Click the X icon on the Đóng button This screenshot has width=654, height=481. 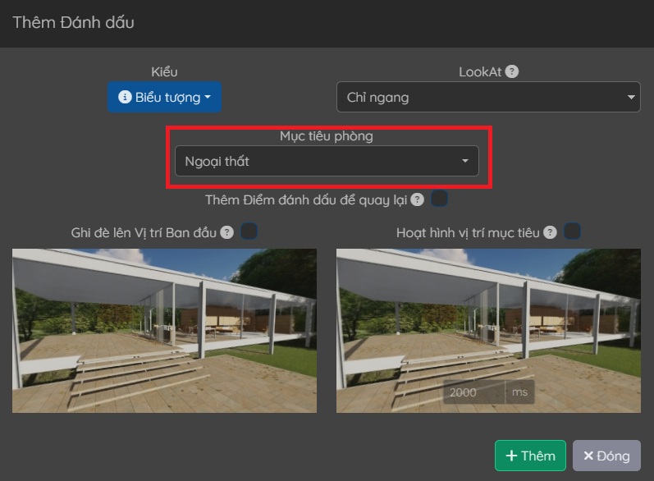pos(588,456)
